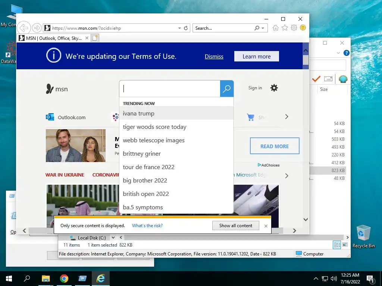Open Recycle Bin on desktop
382x286 pixels.
click(363, 236)
